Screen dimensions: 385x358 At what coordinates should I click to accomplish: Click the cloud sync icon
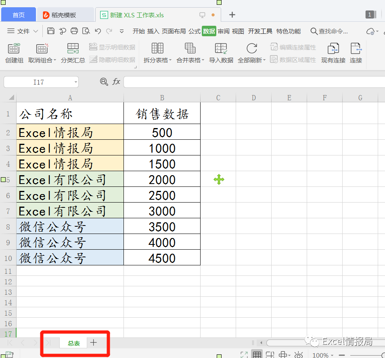[370, 31]
